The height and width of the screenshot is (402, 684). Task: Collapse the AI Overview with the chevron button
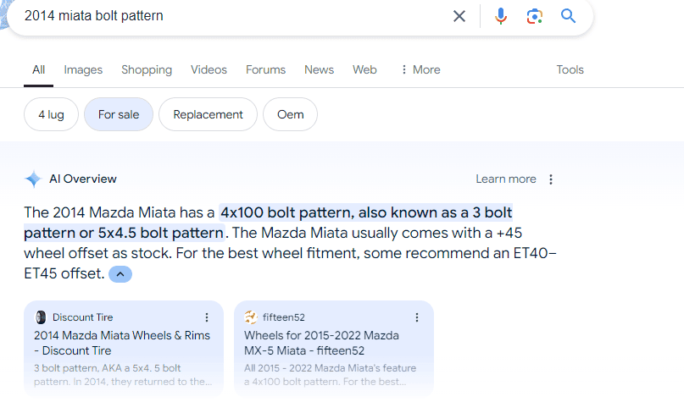tap(120, 274)
